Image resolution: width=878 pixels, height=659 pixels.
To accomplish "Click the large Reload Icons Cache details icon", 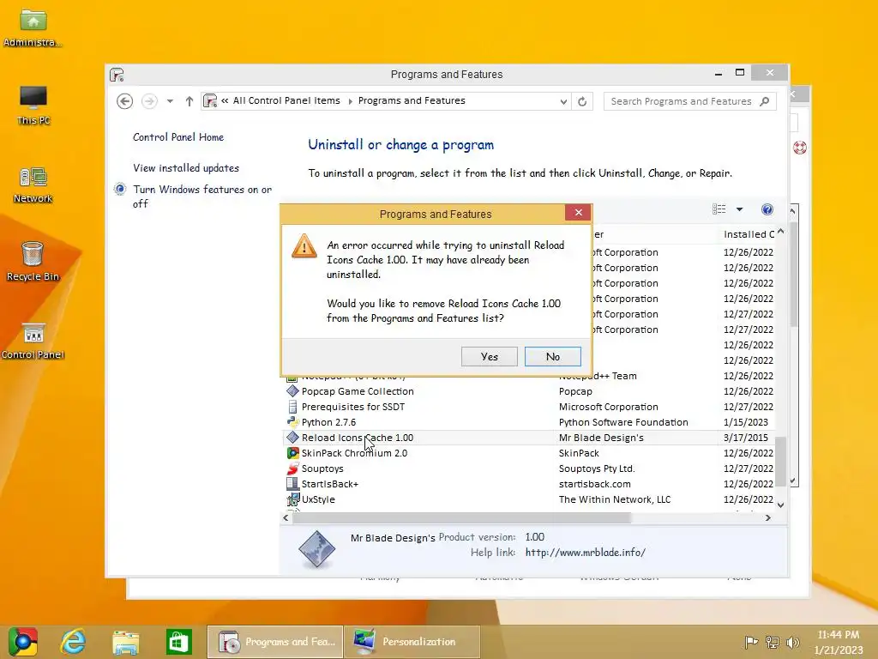I will click(317, 549).
